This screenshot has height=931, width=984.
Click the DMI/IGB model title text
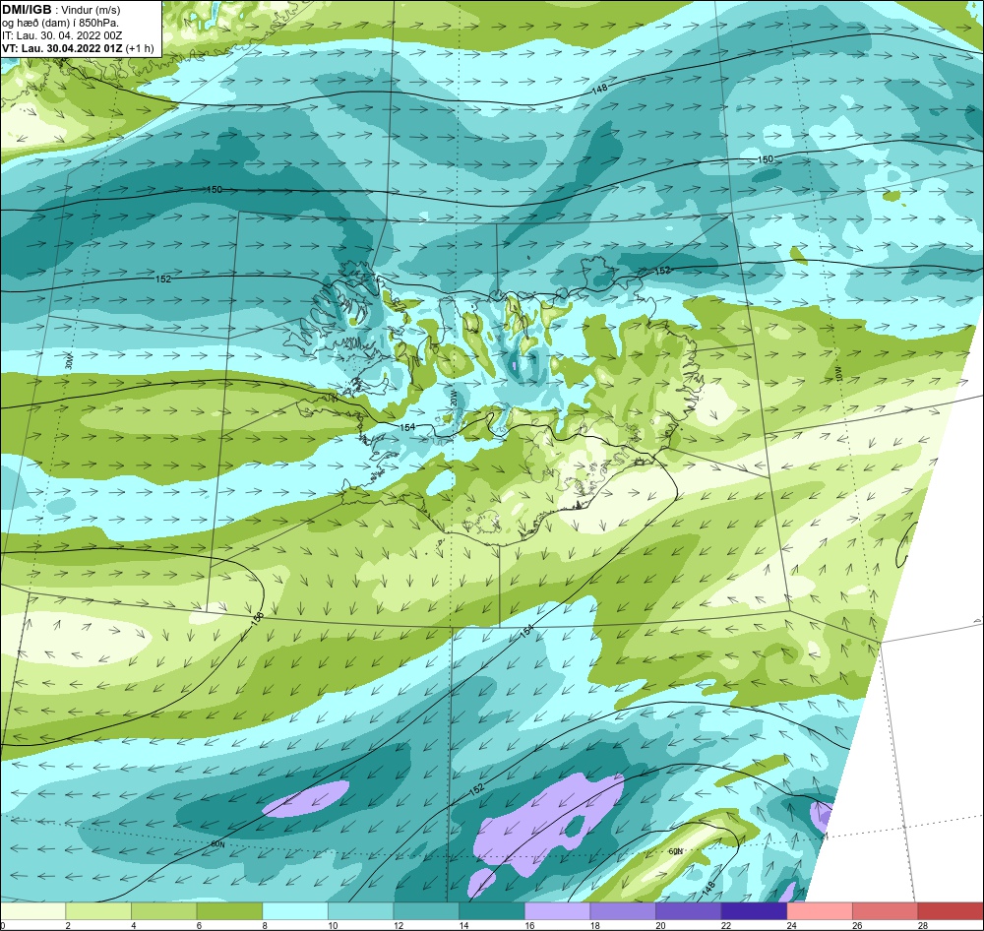(x=27, y=10)
